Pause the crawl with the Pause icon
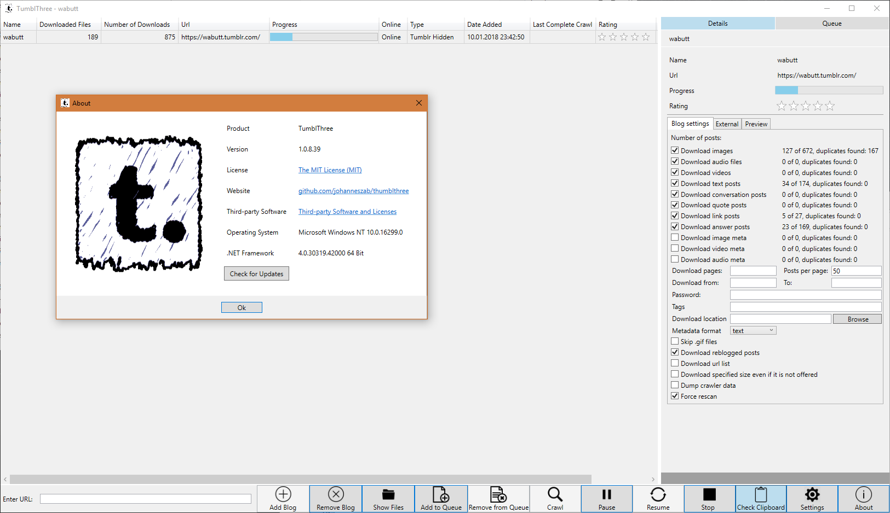Image resolution: width=890 pixels, height=513 pixels. click(x=606, y=494)
